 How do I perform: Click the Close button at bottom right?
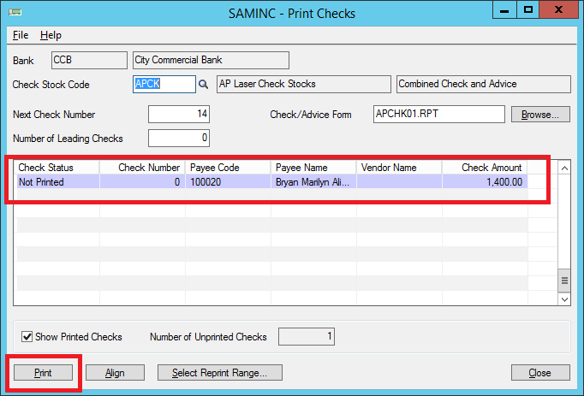(x=540, y=373)
